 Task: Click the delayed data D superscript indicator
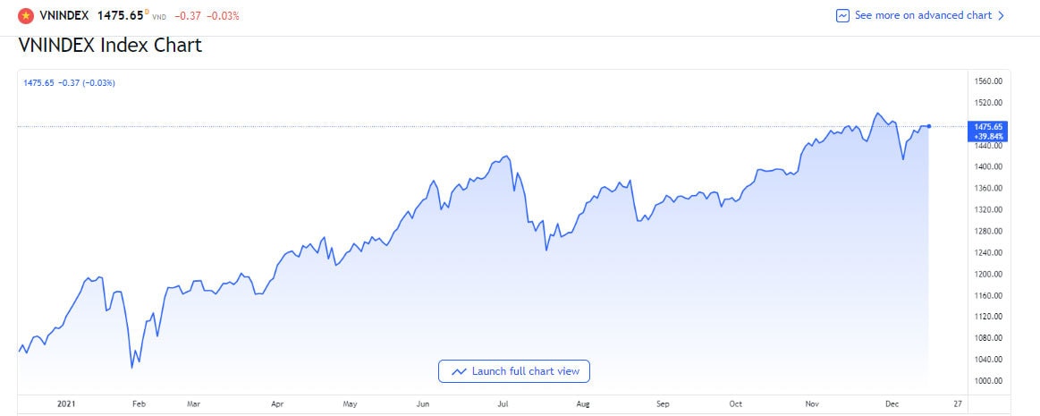(148, 12)
